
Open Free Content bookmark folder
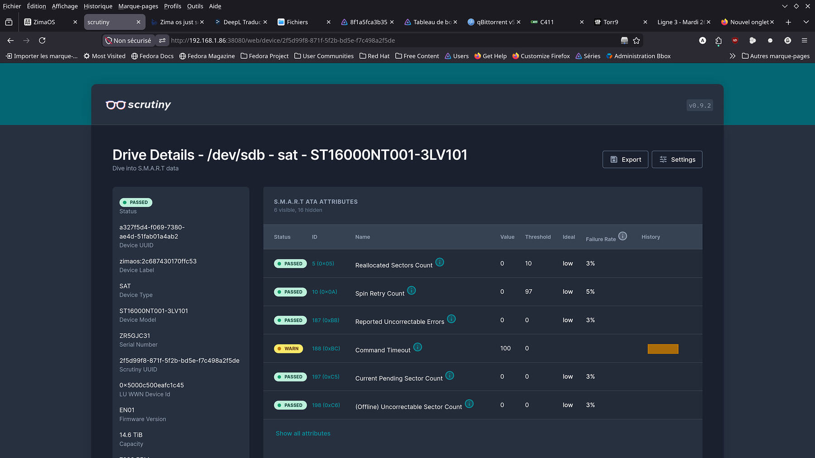coord(417,56)
